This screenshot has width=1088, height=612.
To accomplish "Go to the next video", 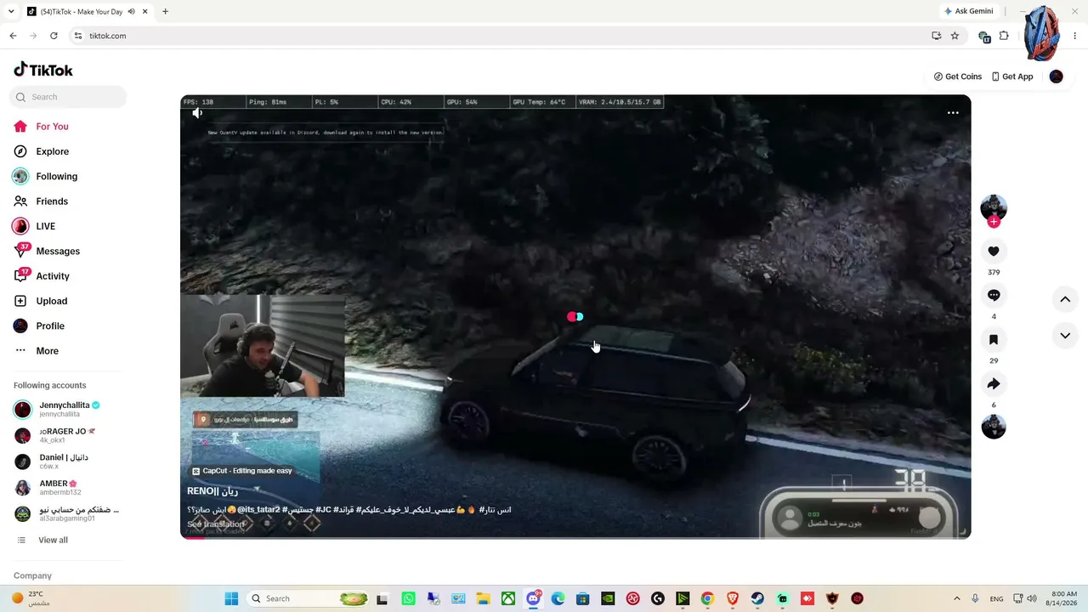I will 1065,336.
